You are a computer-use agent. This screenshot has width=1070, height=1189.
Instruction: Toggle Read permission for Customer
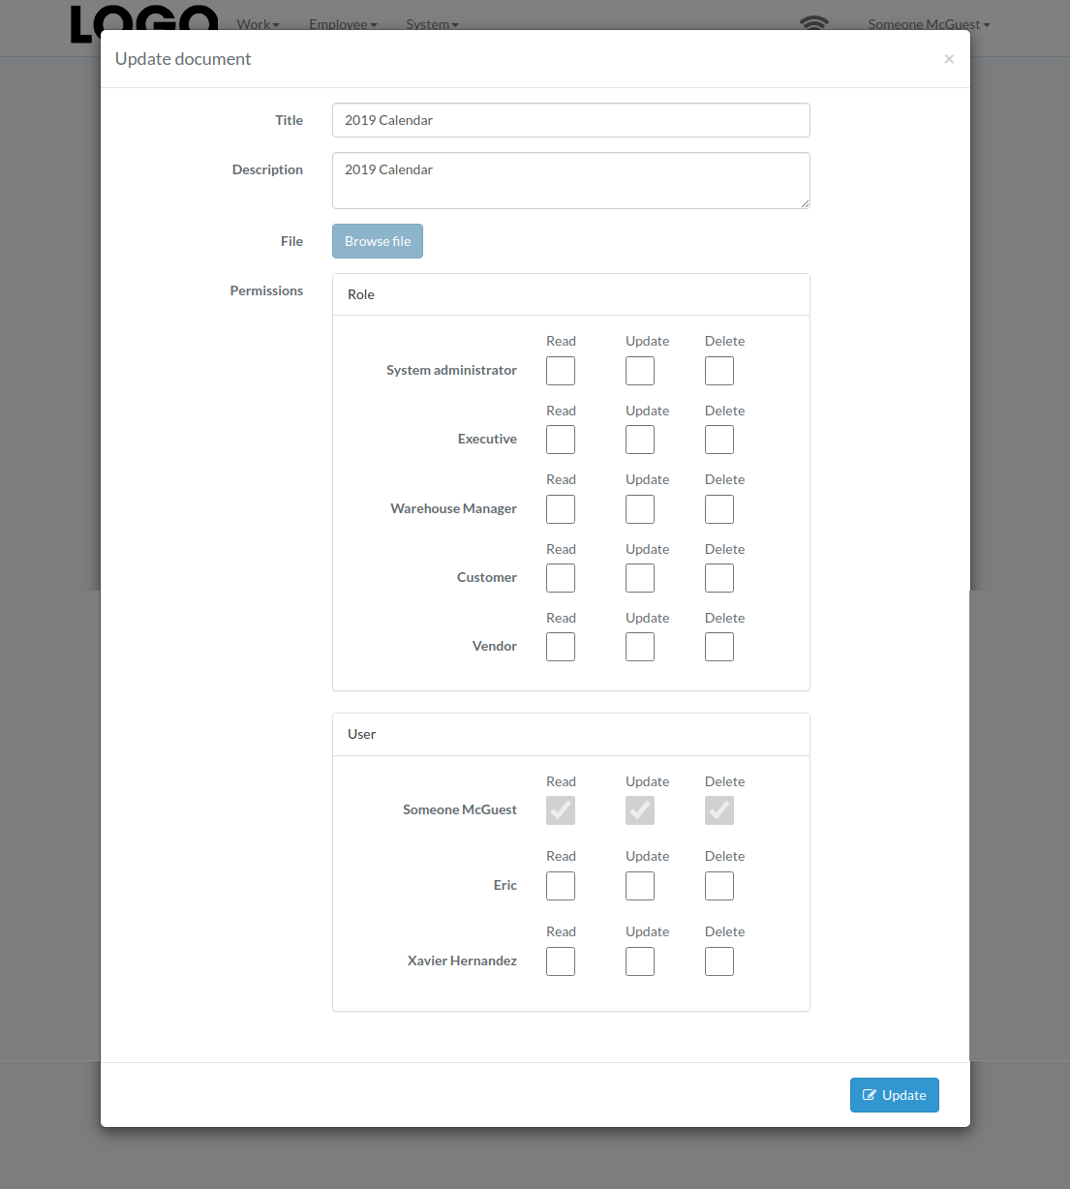(561, 578)
